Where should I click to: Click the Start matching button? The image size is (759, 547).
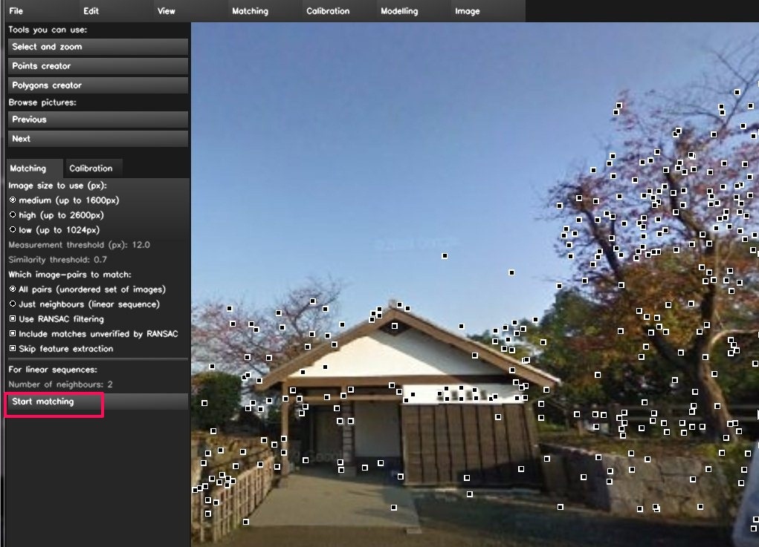point(98,402)
